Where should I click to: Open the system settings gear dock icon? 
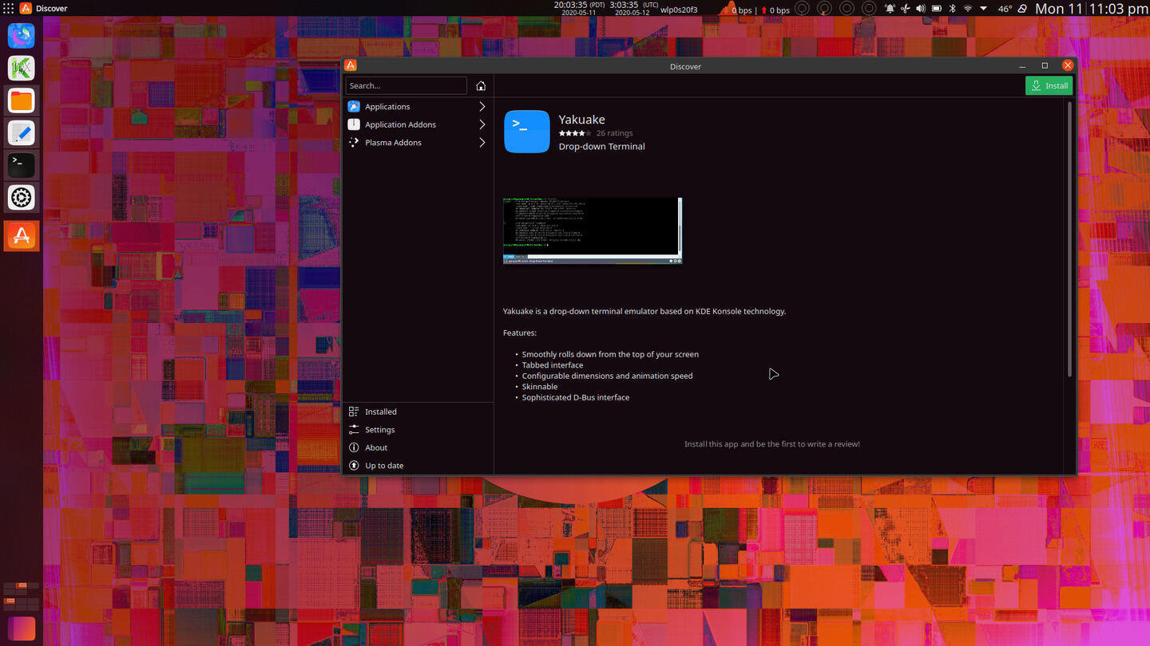[x=22, y=197]
